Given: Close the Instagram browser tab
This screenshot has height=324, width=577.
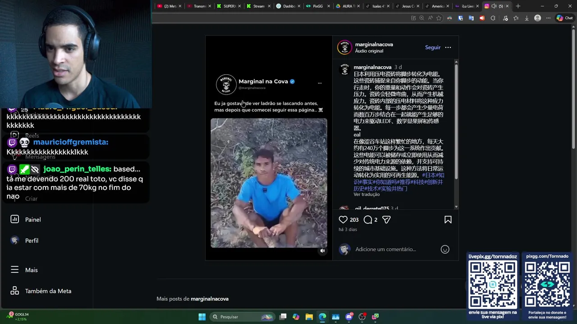Looking at the screenshot, I should 507,6.
